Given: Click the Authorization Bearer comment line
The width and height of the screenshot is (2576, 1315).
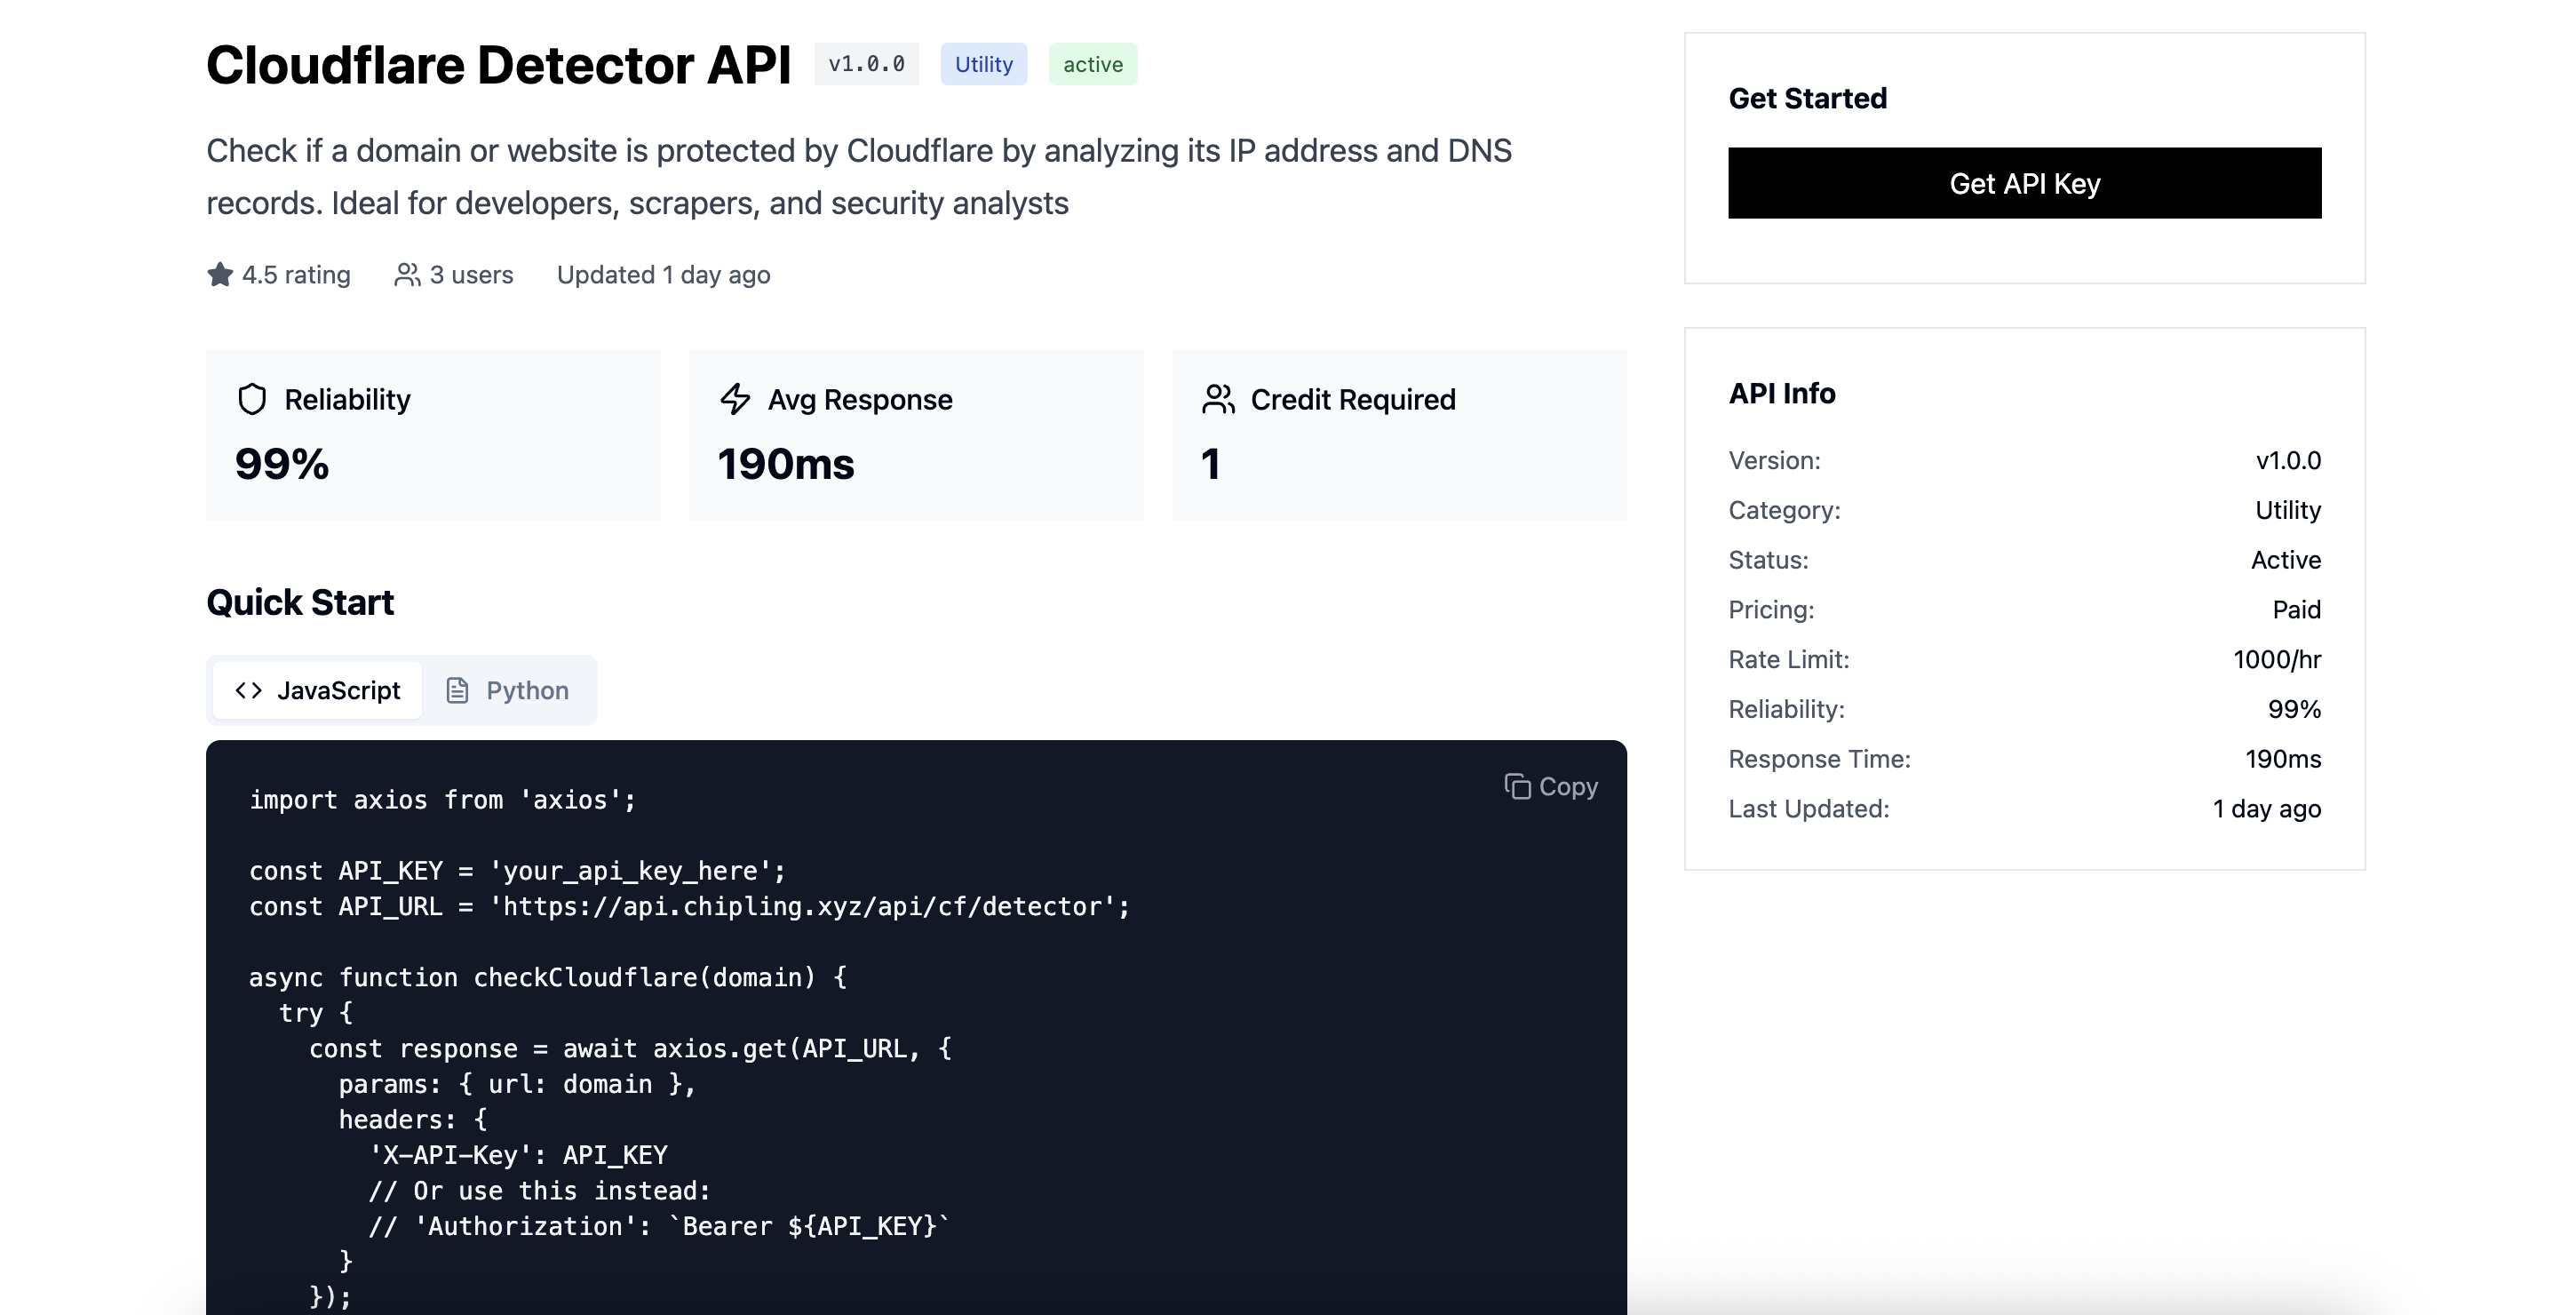Looking at the screenshot, I should pos(659,1226).
